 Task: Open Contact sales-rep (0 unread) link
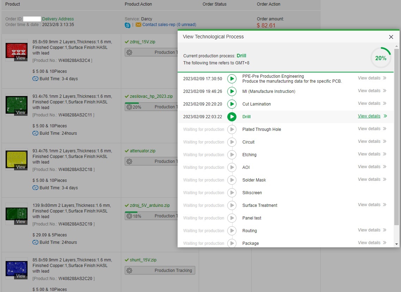pyautogui.click(x=169, y=25)
